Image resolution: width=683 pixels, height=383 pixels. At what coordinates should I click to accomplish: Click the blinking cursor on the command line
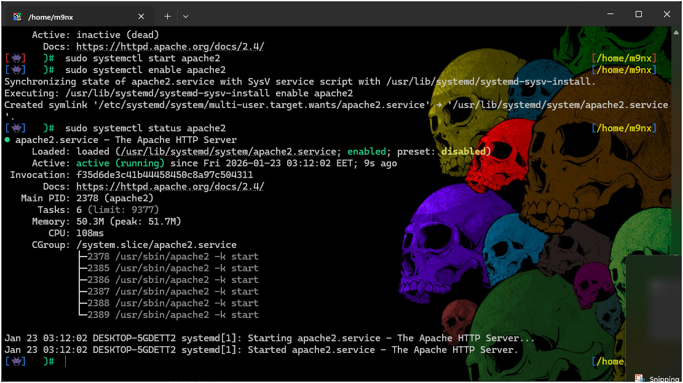click(x=66, y=361)
